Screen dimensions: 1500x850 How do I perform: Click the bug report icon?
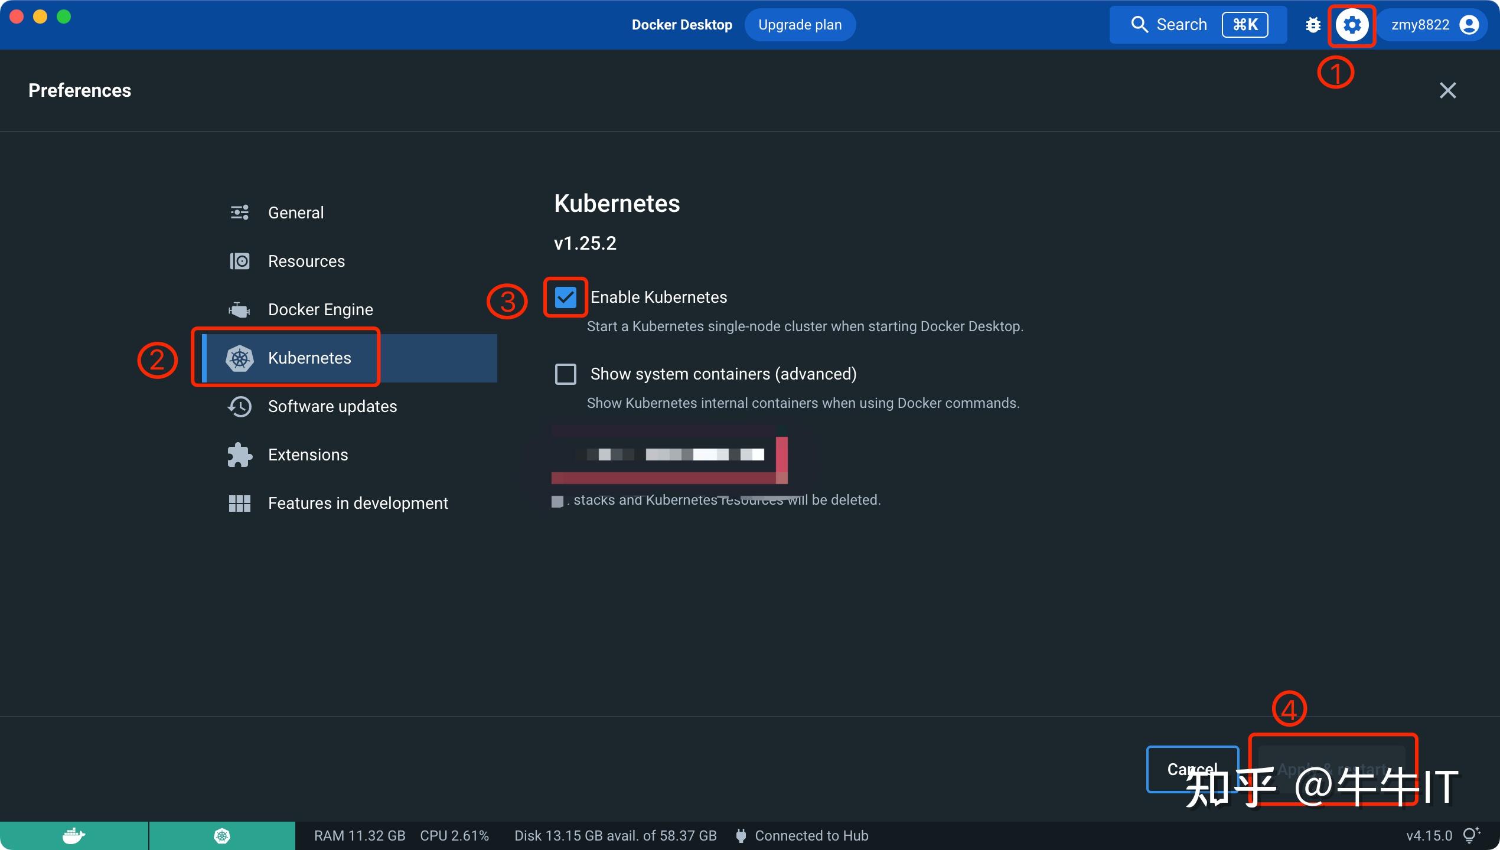coord(1313,24)
